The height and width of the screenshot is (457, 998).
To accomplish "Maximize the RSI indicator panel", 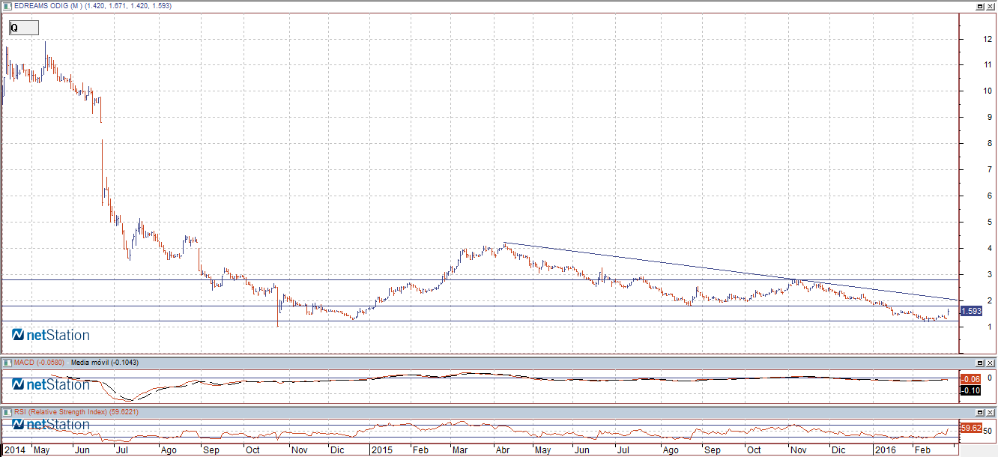I will [x=979, y=412].
